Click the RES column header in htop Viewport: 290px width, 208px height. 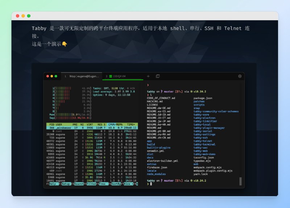pyautogui.click(x=100, y=124)
